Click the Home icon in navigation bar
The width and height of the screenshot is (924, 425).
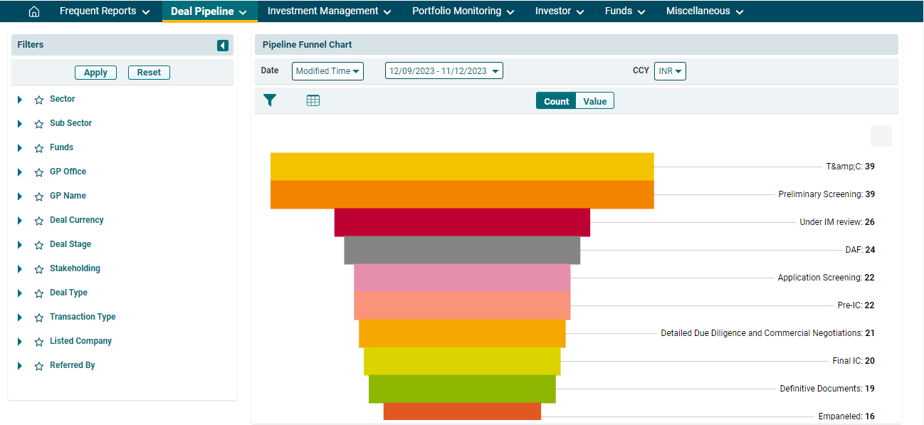(x=34, y=11)
